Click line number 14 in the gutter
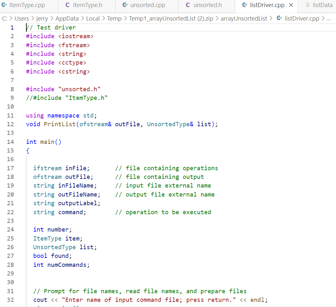The image size is (336, 307). pyautogui.click(x=11, y=142)
